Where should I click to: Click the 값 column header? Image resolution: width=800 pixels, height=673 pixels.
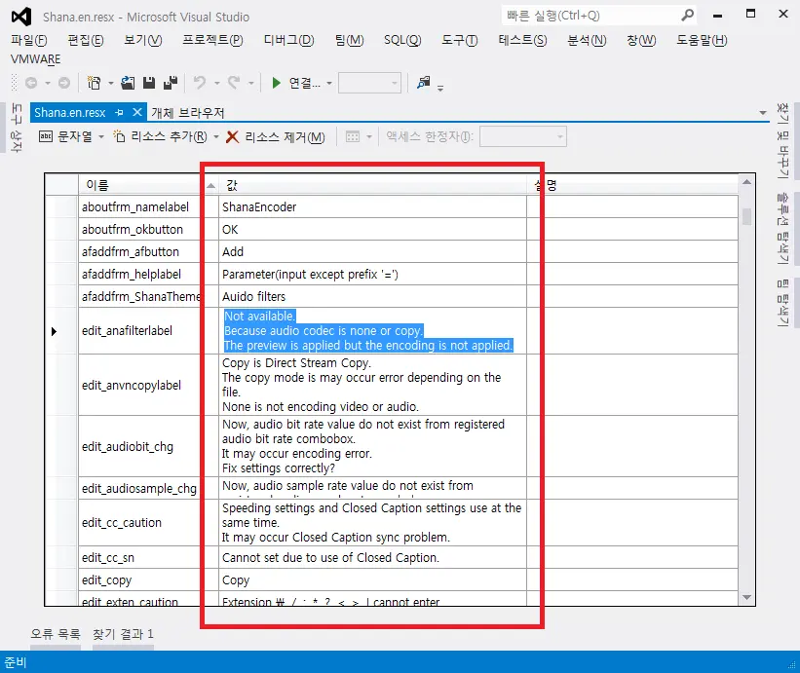372,185
